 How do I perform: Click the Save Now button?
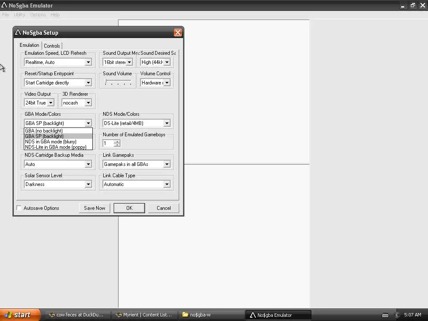click(94, 208)
